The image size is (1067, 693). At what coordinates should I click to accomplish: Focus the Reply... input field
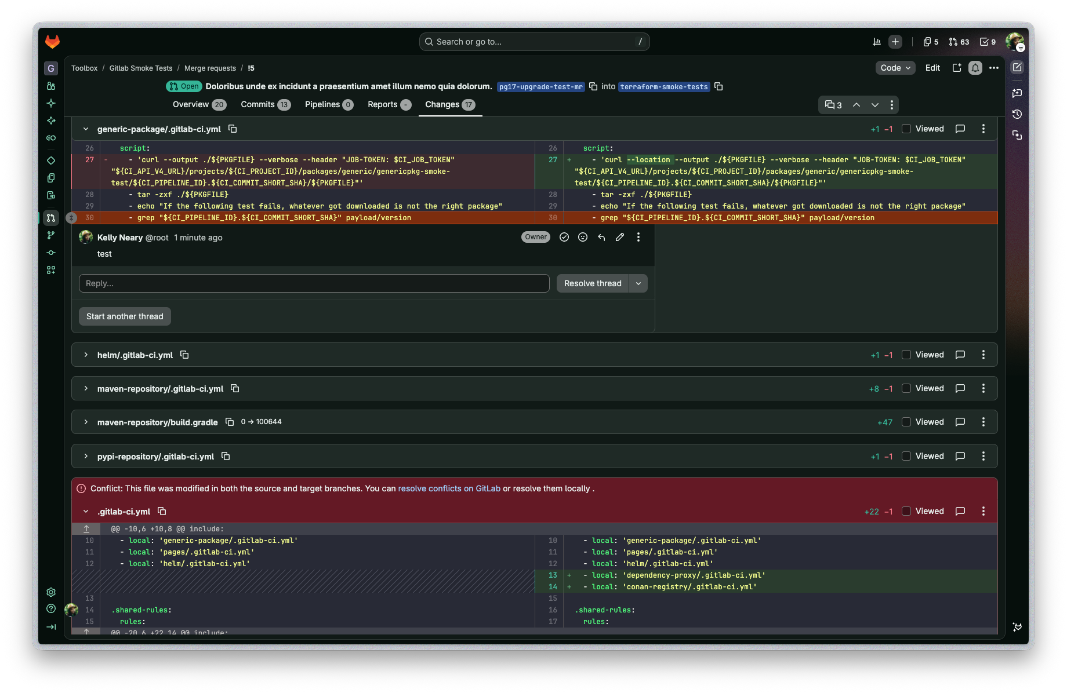click(314, 283)
